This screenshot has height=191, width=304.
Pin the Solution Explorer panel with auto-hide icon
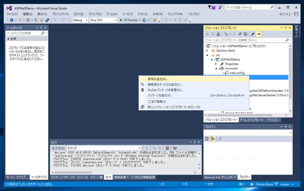pos(286,28)
